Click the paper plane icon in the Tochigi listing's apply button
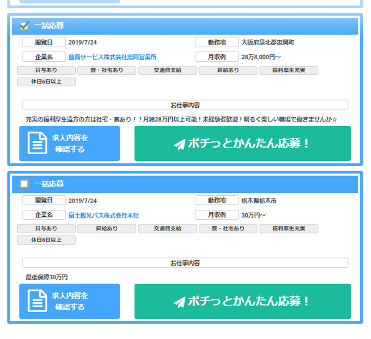 [180, 302]
